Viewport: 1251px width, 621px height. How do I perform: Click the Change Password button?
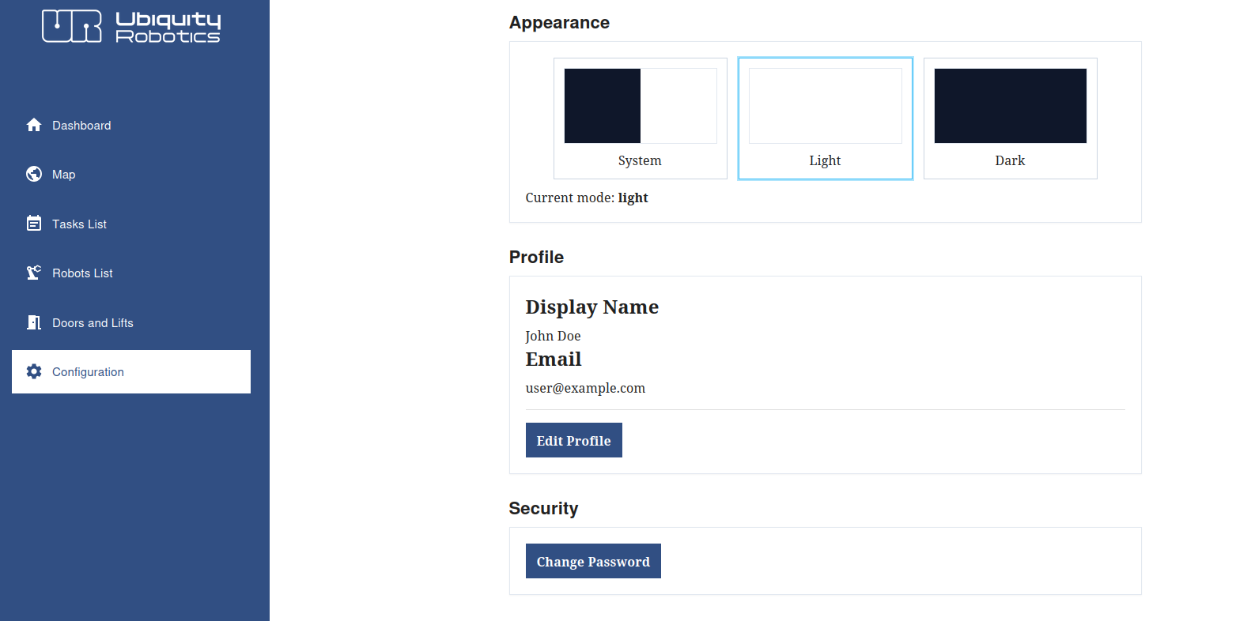[593, 561]
